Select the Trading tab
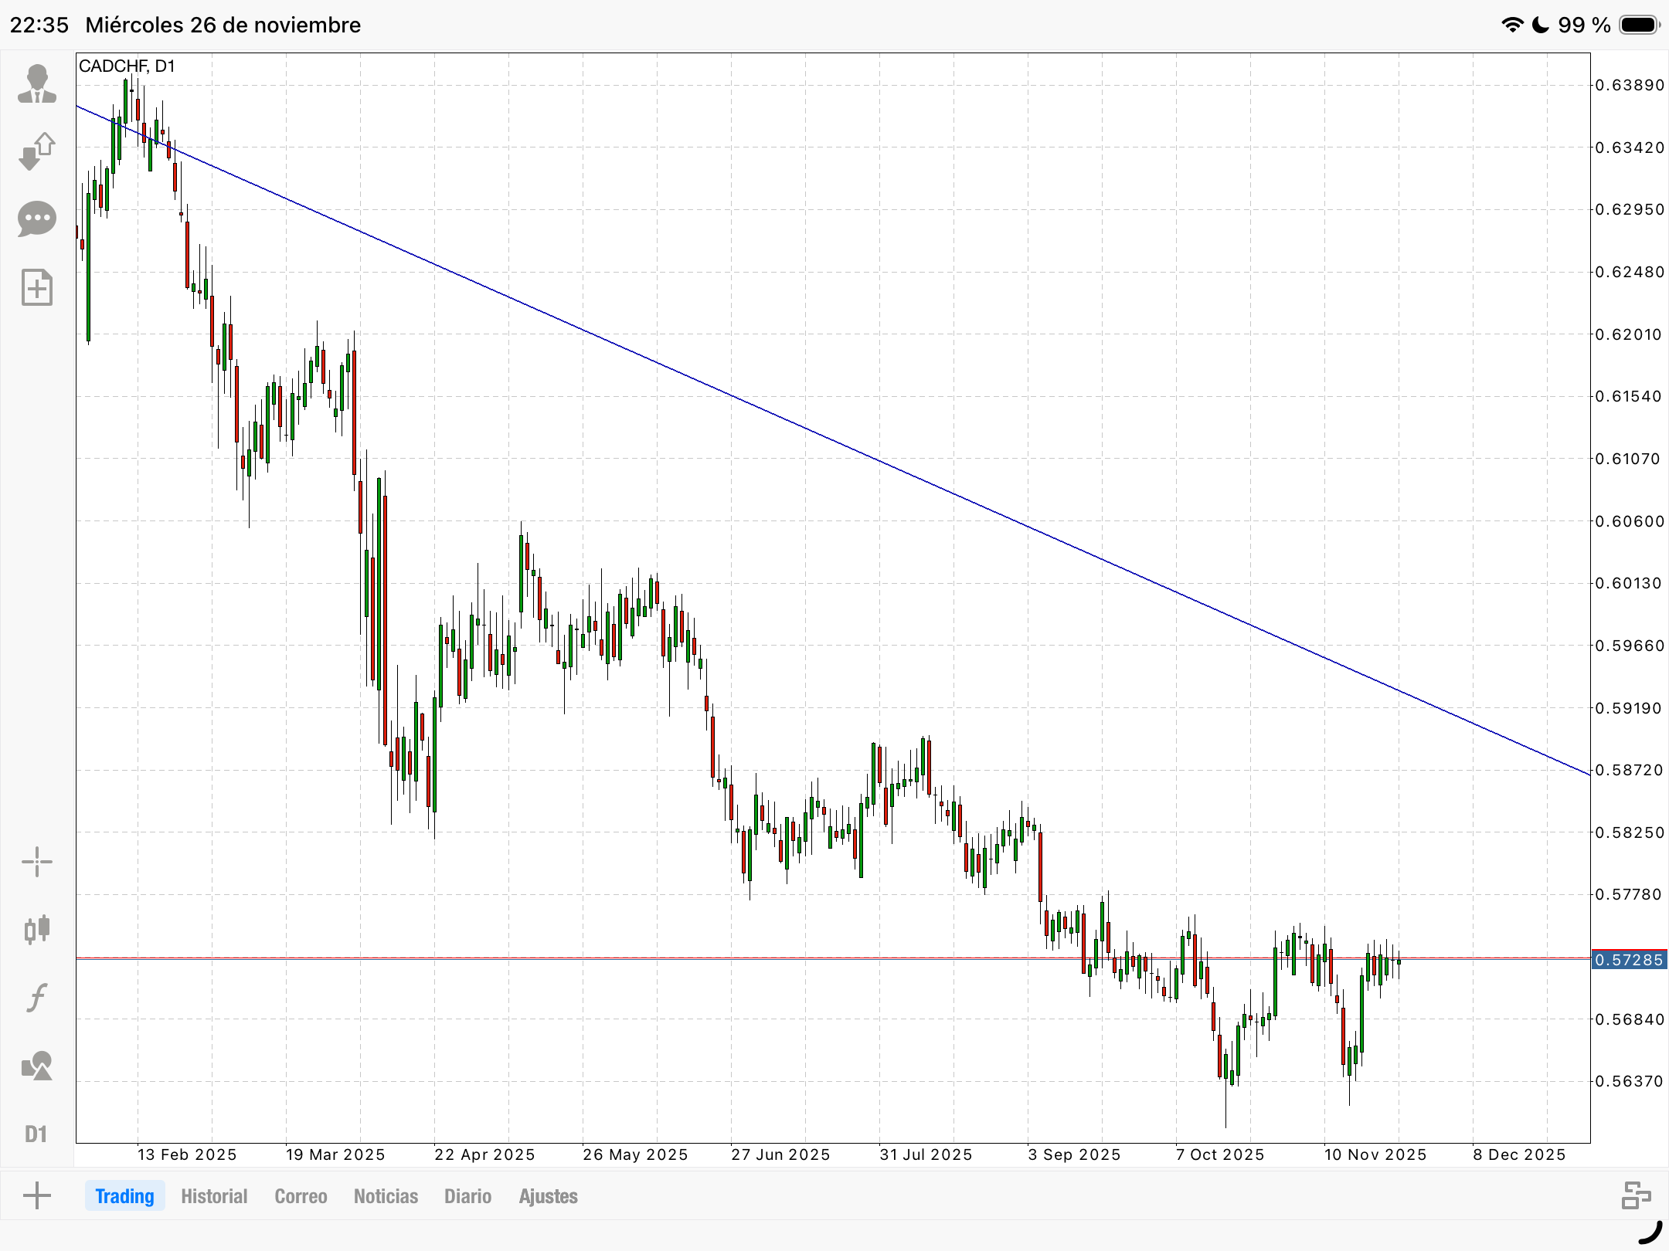Viewport: 1669px width, 1251px height. point(124,1196)
